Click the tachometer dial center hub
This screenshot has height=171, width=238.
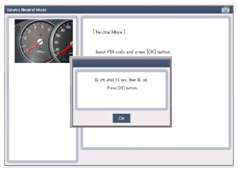40,41
